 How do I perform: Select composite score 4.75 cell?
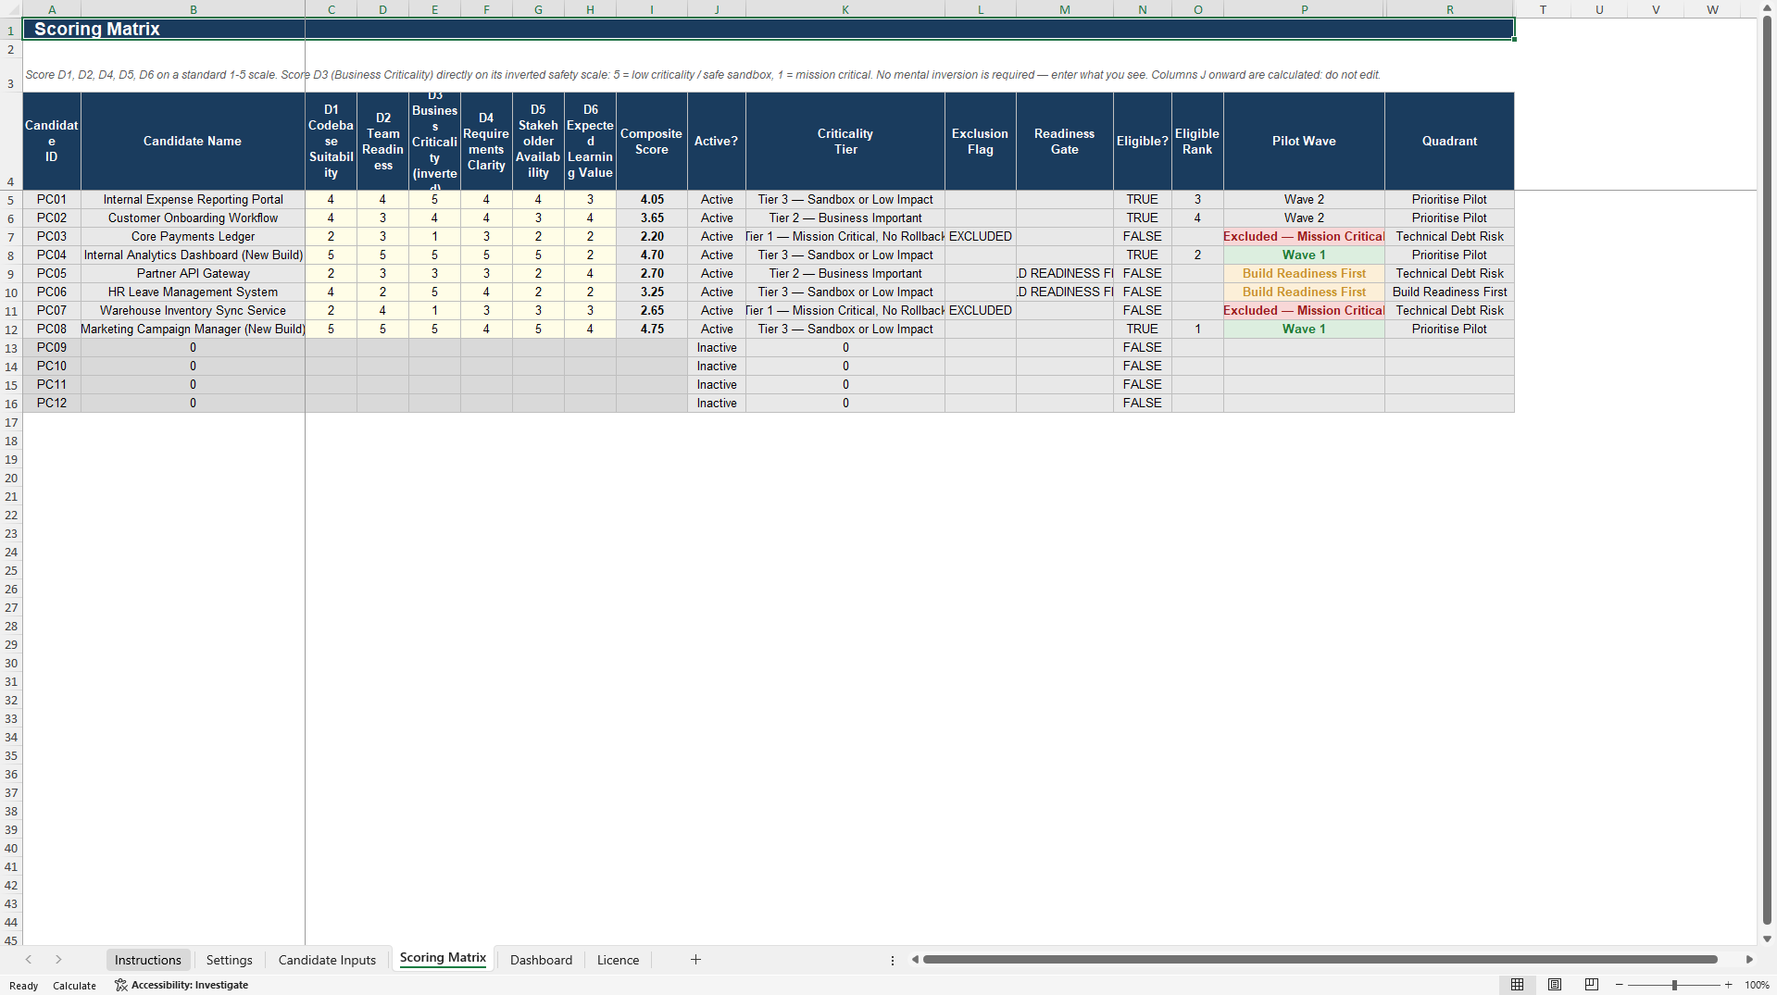pyautogui.click(x=652, y=329)
